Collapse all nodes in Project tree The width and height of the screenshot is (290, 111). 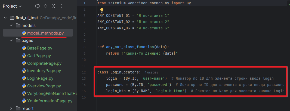pos(54,6)
